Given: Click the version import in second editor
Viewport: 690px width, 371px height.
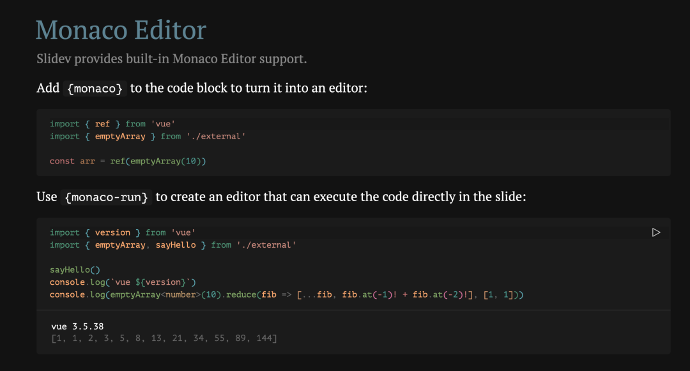Looking at the screenshot, I should point(112,232).
